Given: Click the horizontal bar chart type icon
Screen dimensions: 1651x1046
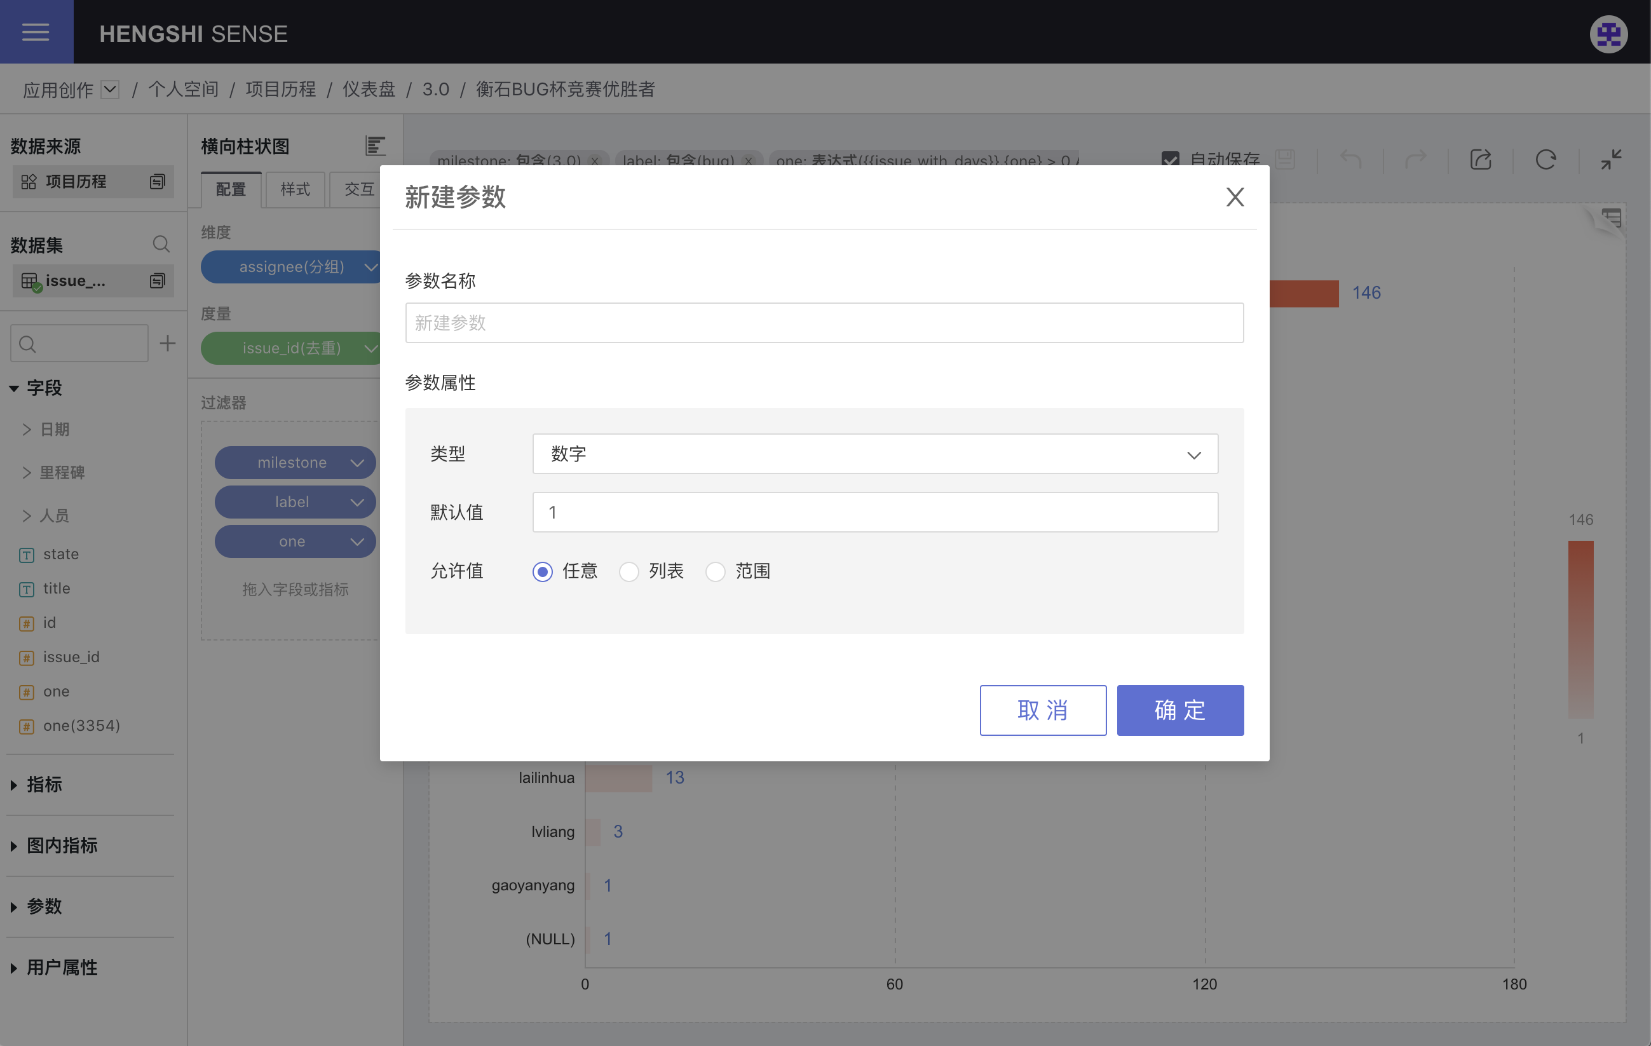Looking at the screenshot, I should [x=375, y=146].
